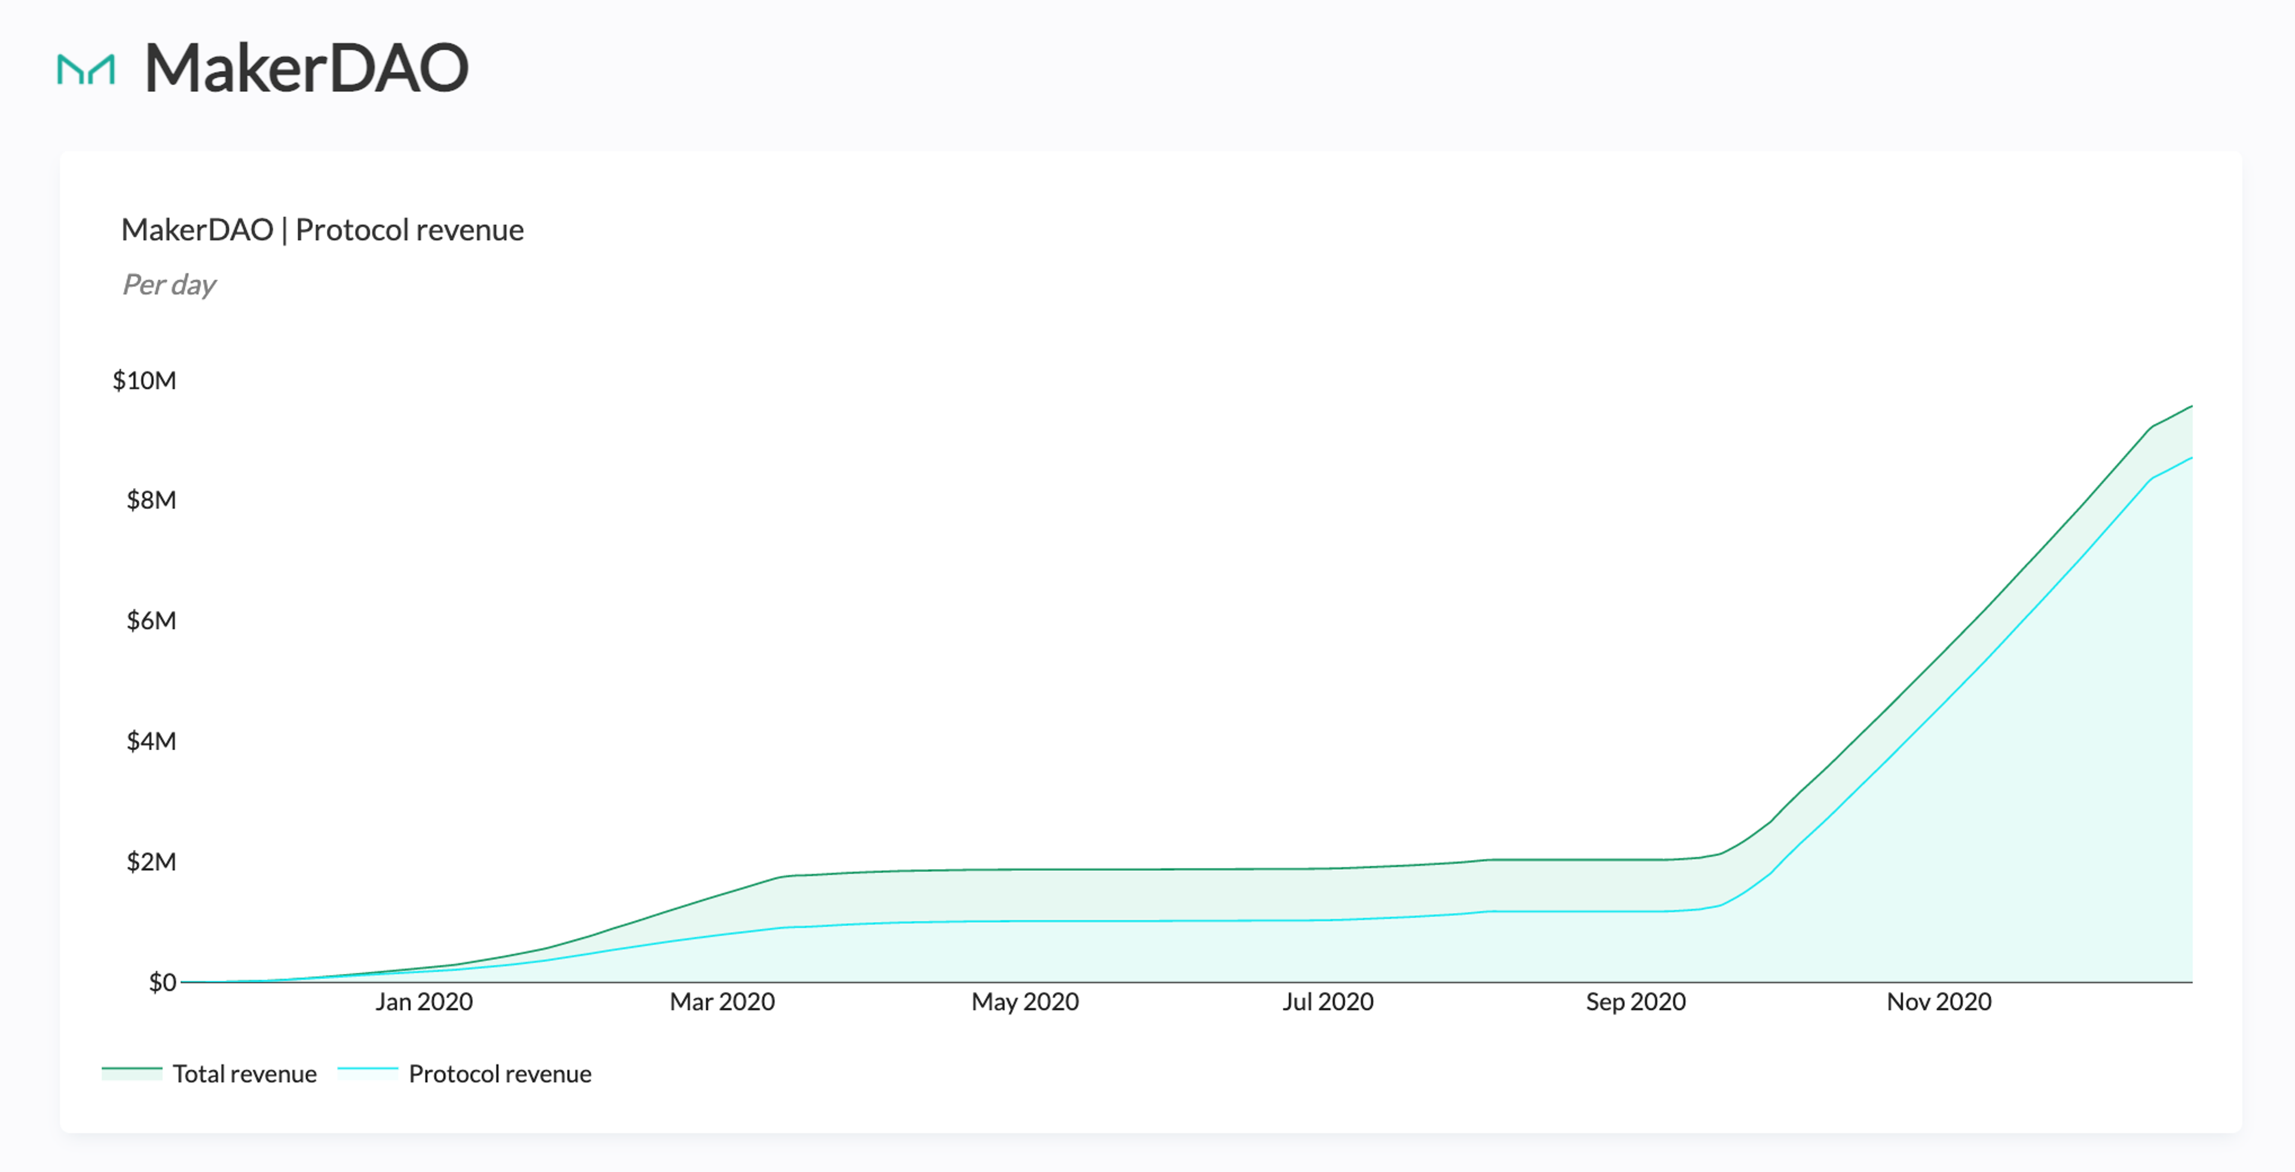
Task: Click the Jan 2020 axis label
Action: pyautogui.click(x=423, y=1002)
